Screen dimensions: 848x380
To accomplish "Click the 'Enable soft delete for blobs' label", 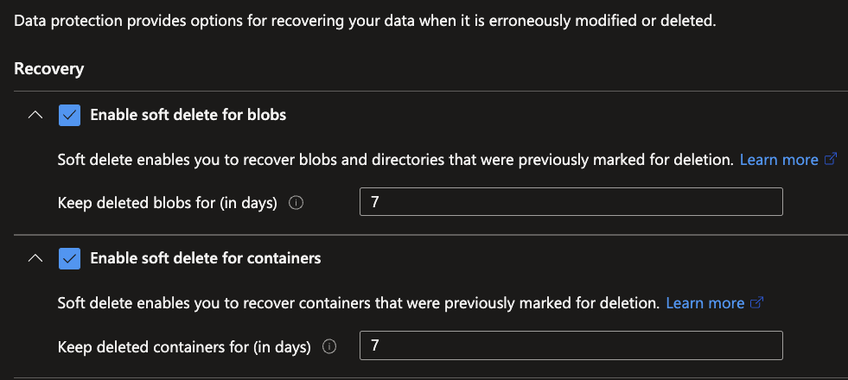I will (188, 114).
